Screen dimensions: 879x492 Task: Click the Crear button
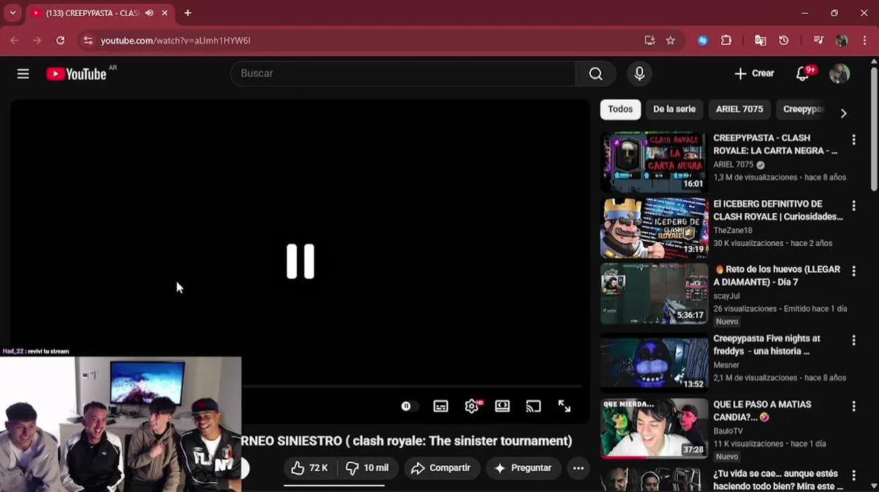click(x=754, y=74)
